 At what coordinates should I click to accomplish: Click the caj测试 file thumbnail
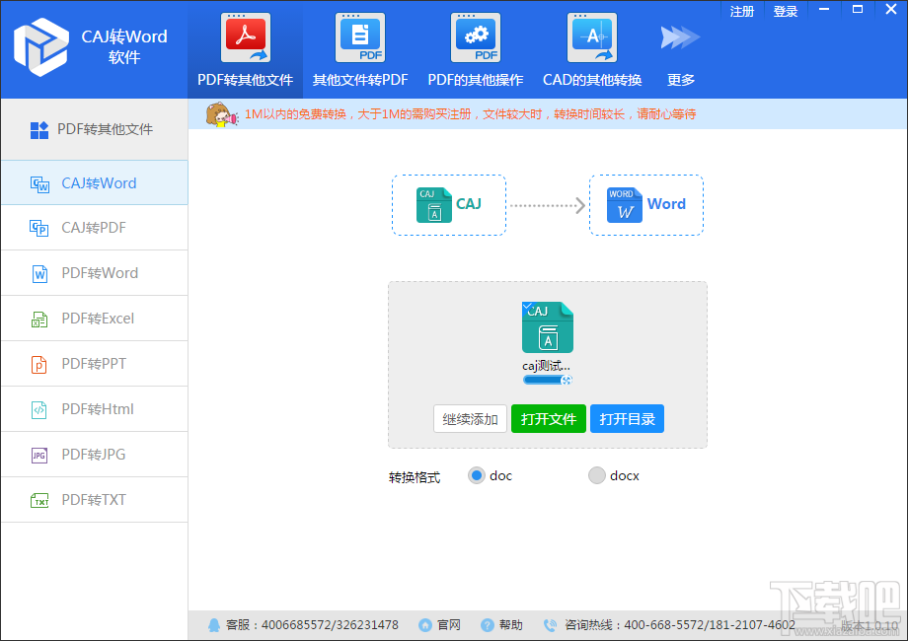click(547, 326)
